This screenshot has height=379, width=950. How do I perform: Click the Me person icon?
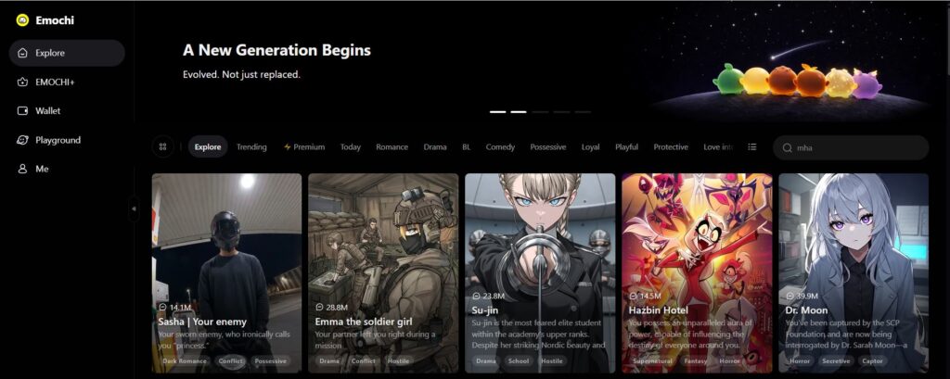tap(22, 169)
